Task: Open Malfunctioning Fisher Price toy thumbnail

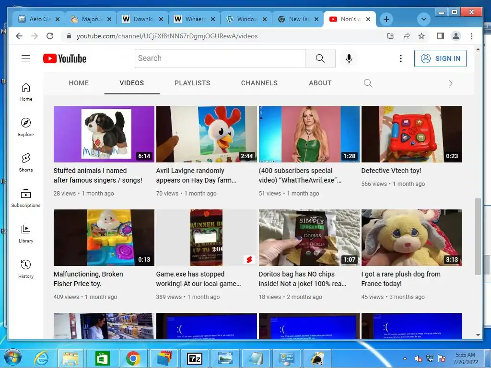Action: click(104, 238)
